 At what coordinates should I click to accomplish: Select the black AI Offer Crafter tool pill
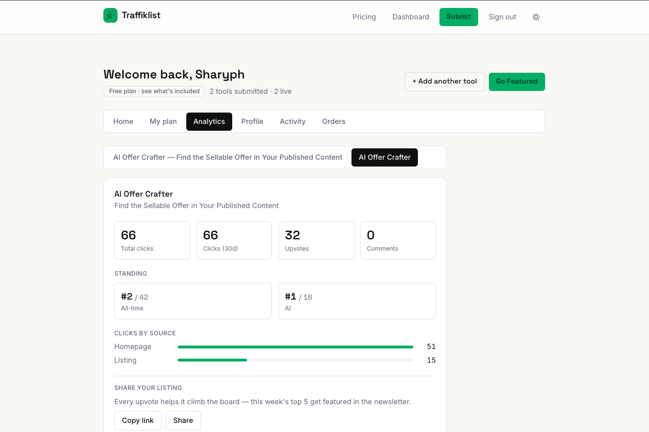[x=384, y=157]
